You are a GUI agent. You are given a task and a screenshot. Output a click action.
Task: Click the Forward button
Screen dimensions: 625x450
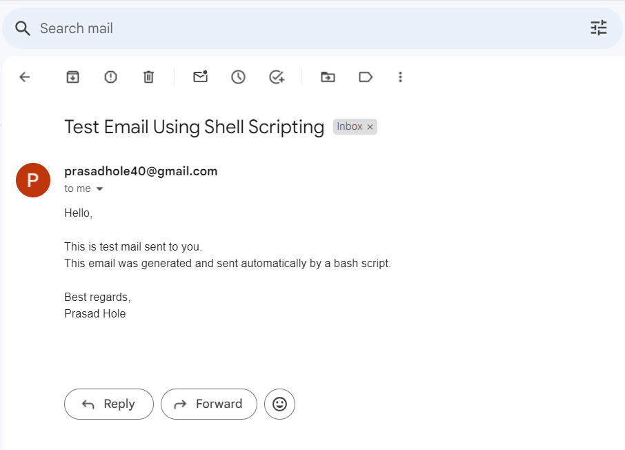(209, 404)
